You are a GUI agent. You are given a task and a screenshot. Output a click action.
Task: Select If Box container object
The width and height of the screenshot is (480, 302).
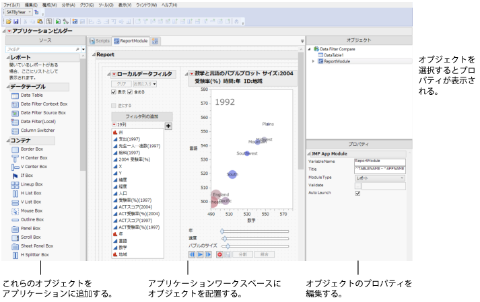pyautogui.click(x=22, y=176)
